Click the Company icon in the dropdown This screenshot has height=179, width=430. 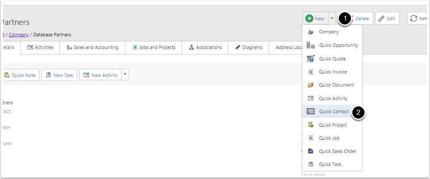click(310, 32)
